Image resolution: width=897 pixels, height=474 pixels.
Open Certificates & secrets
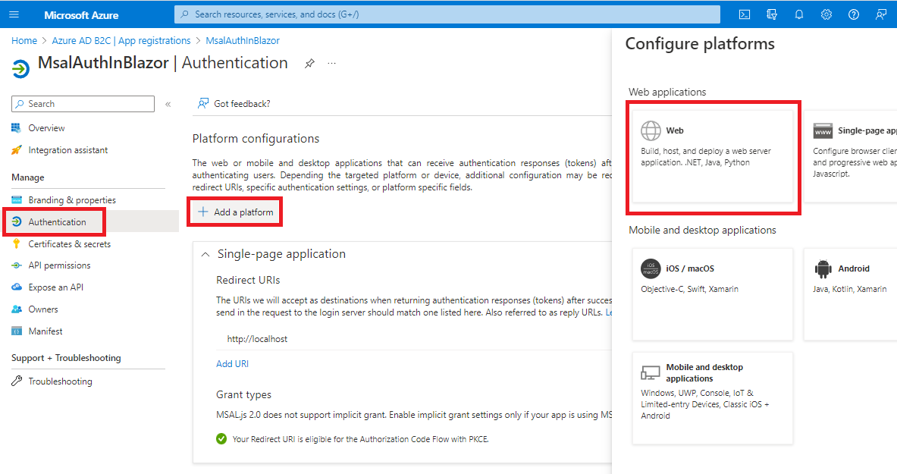70,244
